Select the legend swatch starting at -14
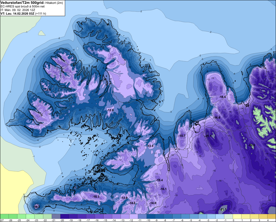Image resolution: width=276 pixels, height=222 pixels. [116, 216]
